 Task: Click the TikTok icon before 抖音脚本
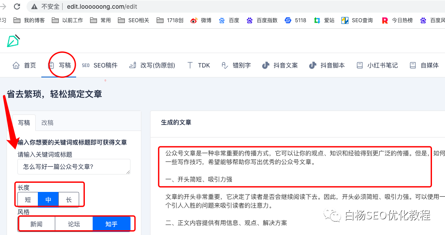(x=312, y=65)
